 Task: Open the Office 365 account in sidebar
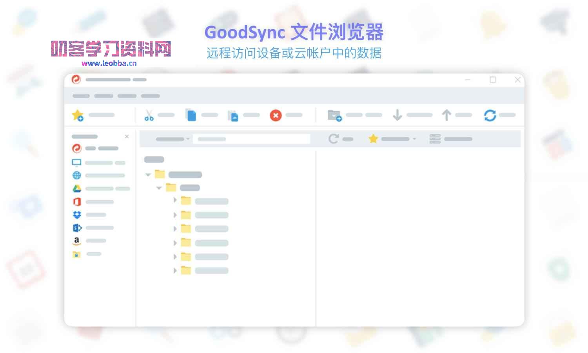[93, 202]
